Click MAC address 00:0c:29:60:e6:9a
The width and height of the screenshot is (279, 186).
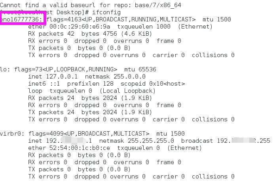tap(80, 26)
